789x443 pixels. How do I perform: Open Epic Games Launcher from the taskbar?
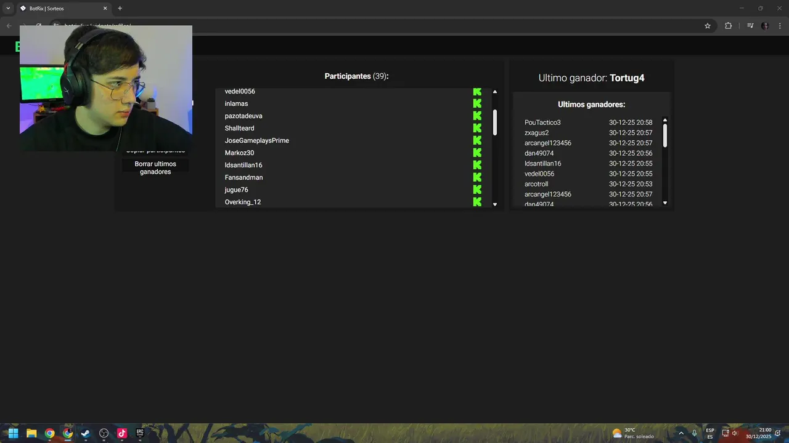tap(140, 433)
